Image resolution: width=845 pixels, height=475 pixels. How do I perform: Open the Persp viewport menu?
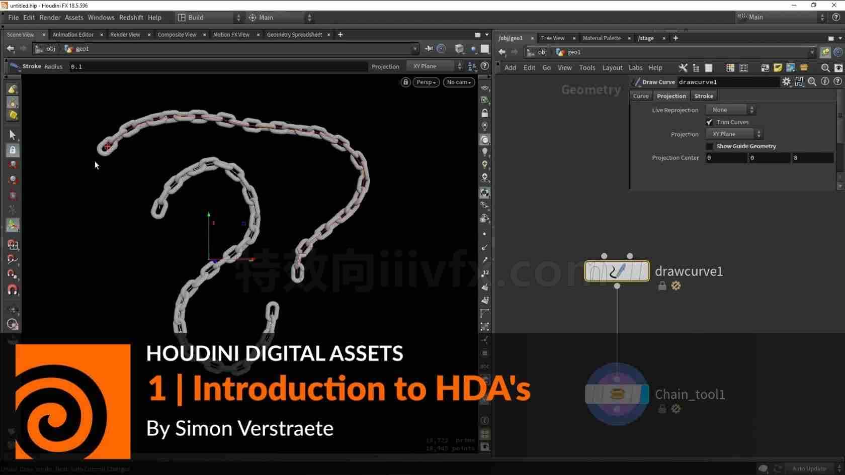point(426,82)
